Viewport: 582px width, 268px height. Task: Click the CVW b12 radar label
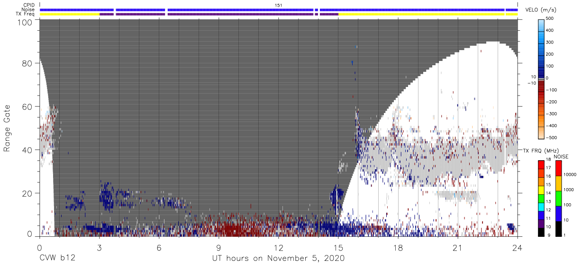[57, 259]
